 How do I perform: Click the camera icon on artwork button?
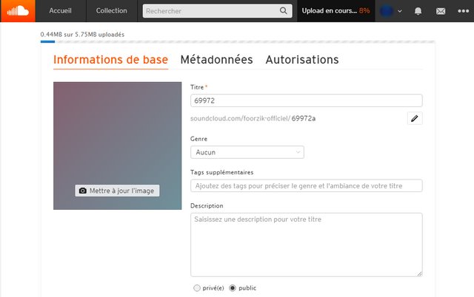point(83,191)
